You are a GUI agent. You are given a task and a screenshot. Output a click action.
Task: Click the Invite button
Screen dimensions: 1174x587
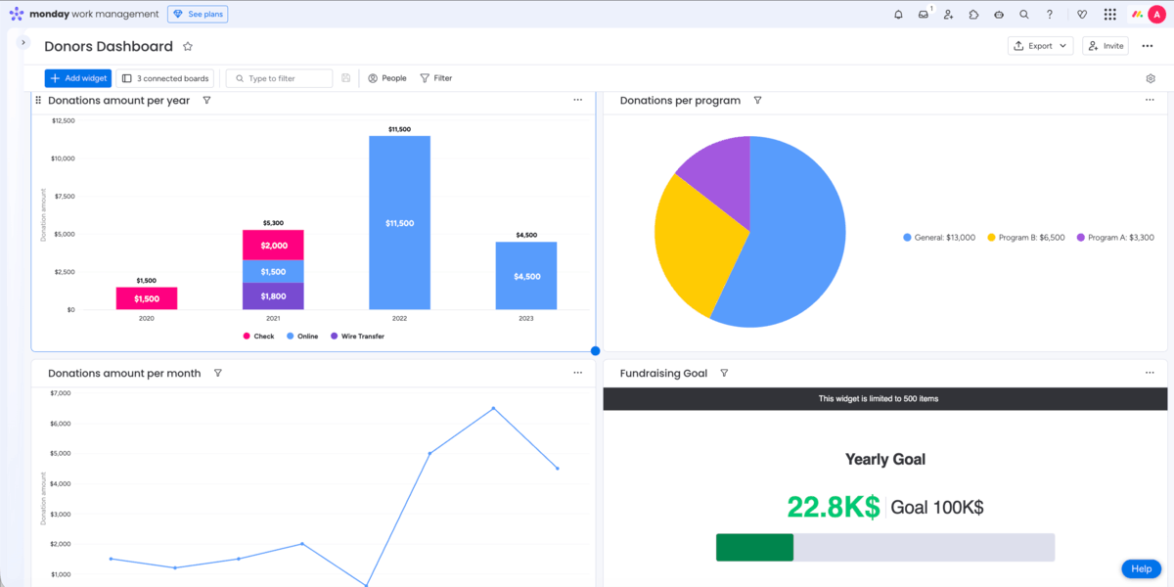(x=1105, y=45)
